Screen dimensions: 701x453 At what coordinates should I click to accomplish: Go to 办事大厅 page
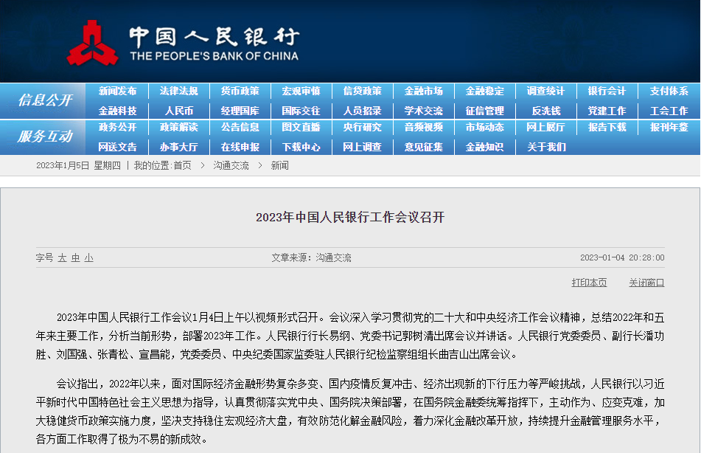179,147
